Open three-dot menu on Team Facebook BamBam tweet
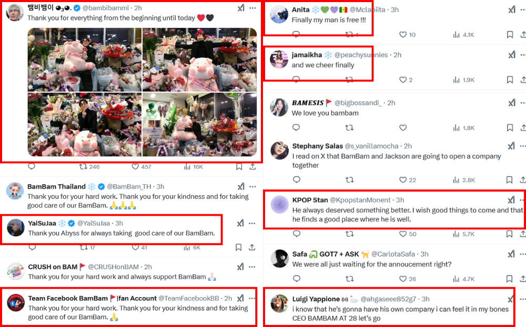The image size is (526, 327). (x=252, y=298)
